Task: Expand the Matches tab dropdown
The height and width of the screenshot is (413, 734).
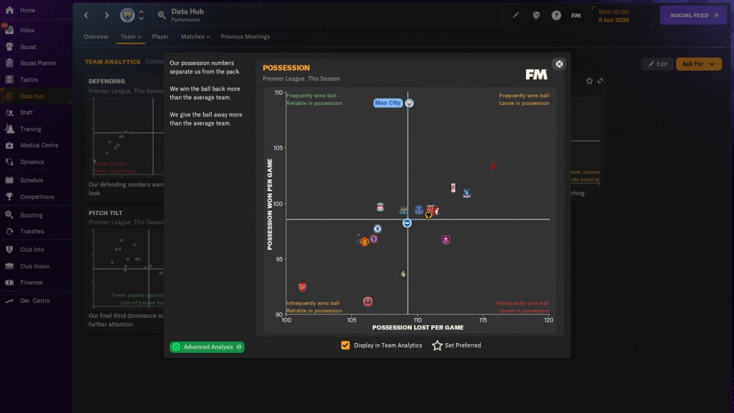Action: pyautogui.click(x=196, y=37)
